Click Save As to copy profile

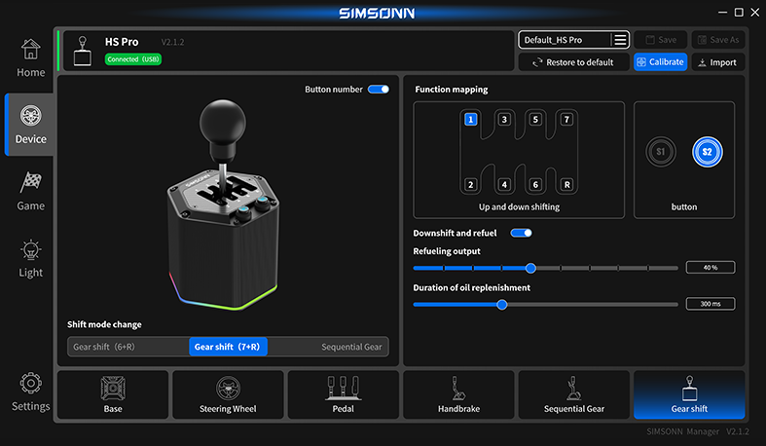coord(718,40)
